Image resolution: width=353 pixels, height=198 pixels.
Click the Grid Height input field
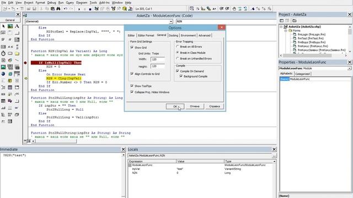tap(158, 67)
